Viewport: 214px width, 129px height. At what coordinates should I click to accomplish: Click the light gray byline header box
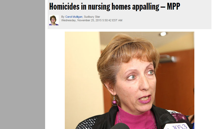(x=129, y=14)
